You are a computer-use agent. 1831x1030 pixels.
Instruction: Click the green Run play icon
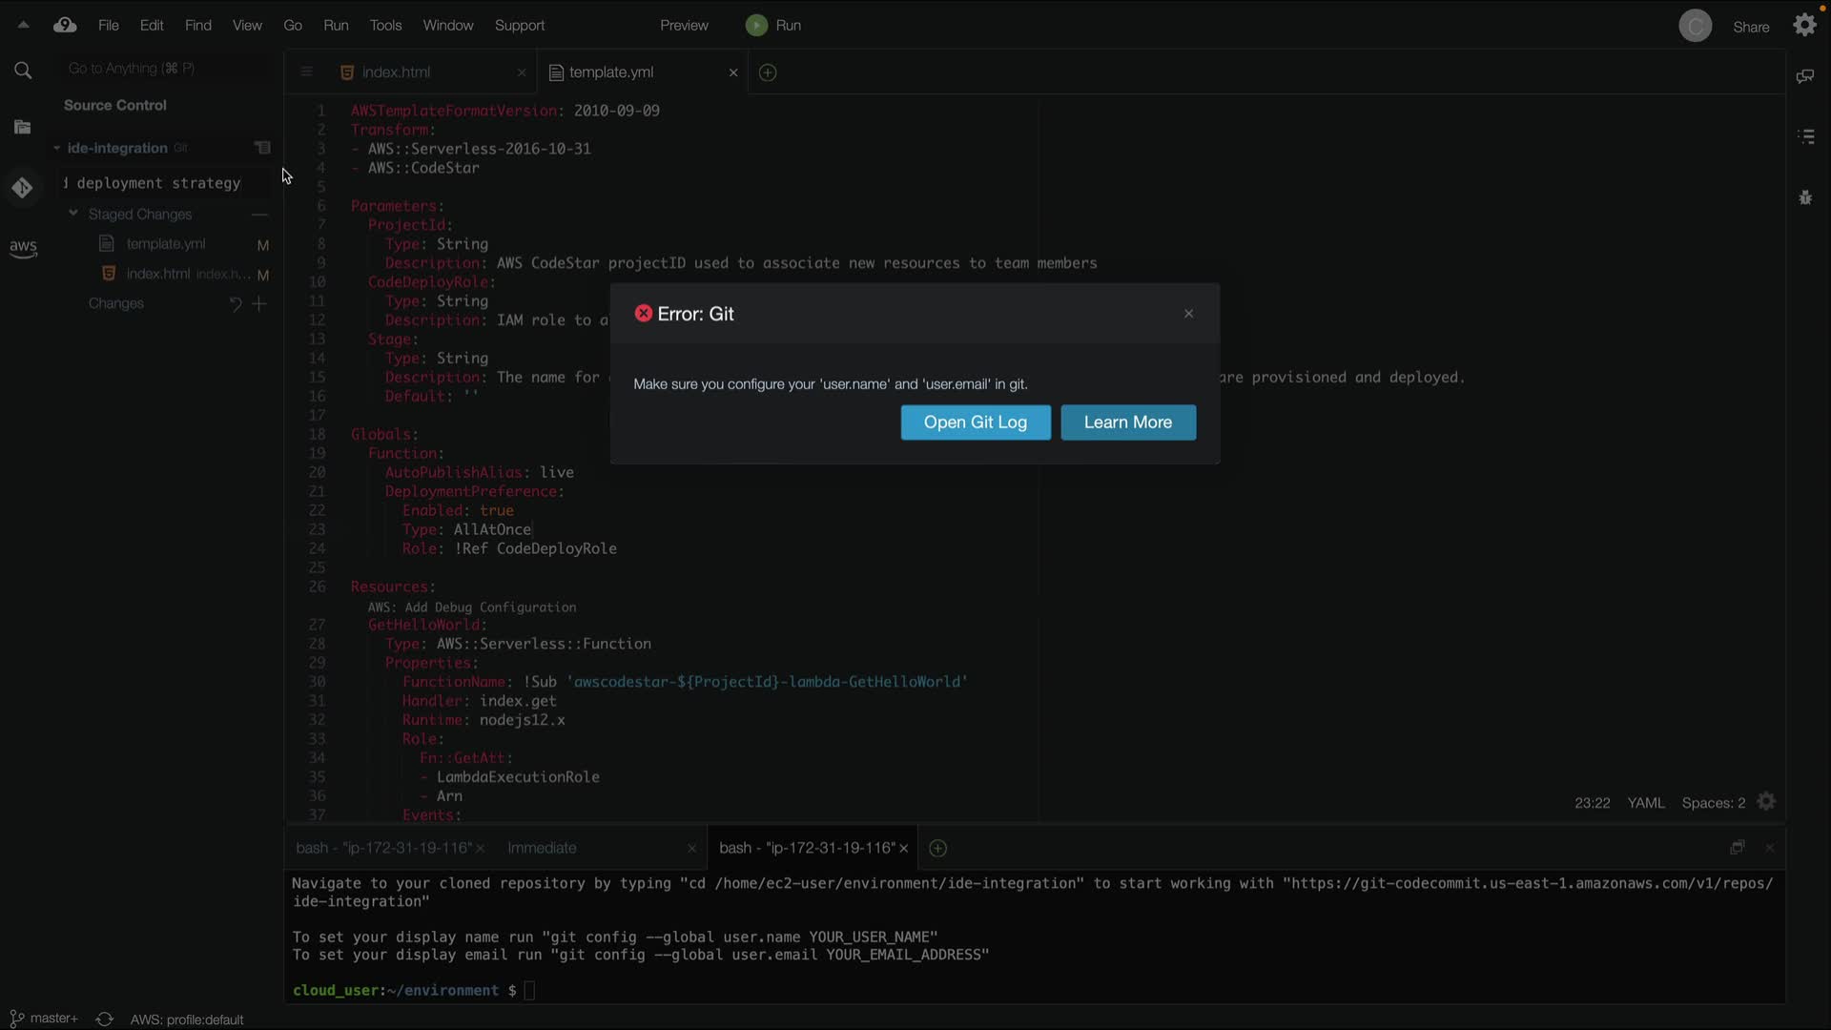click(x=756, y=26)
